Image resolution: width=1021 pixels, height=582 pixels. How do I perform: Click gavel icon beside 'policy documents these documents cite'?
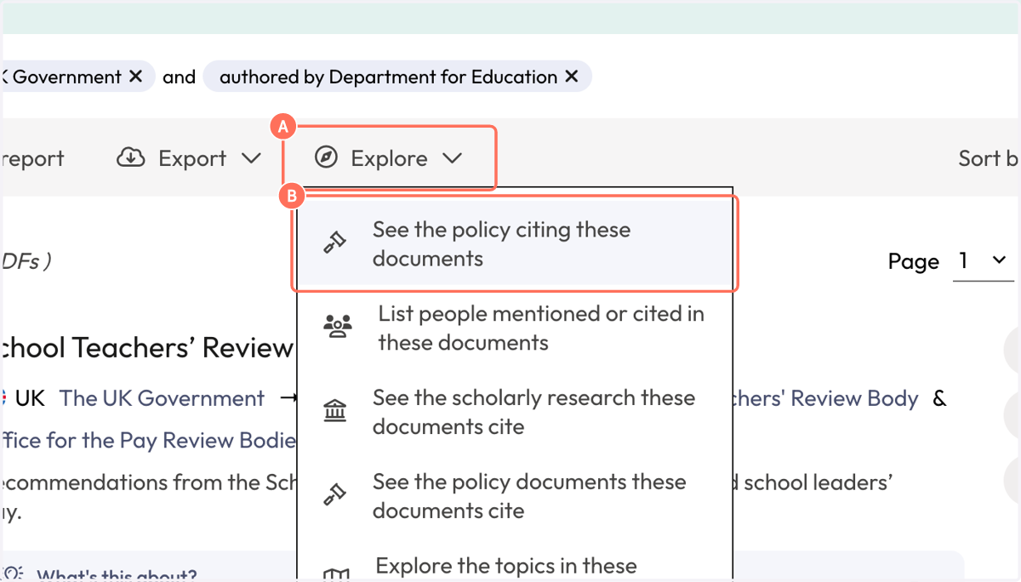tap(334, 496)
